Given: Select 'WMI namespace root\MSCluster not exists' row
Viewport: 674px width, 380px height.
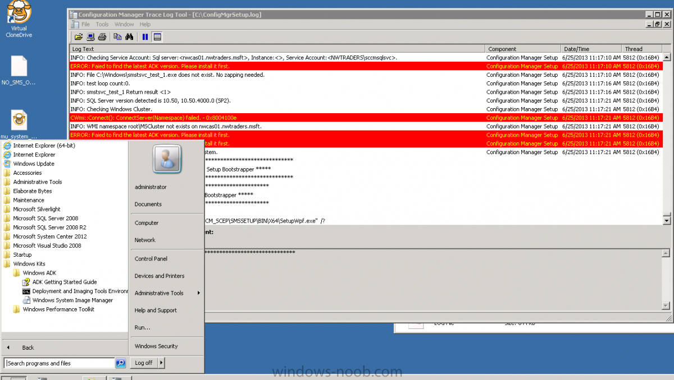Looking at the screenshot, I should pyautogui.click(x=366, y=126).
